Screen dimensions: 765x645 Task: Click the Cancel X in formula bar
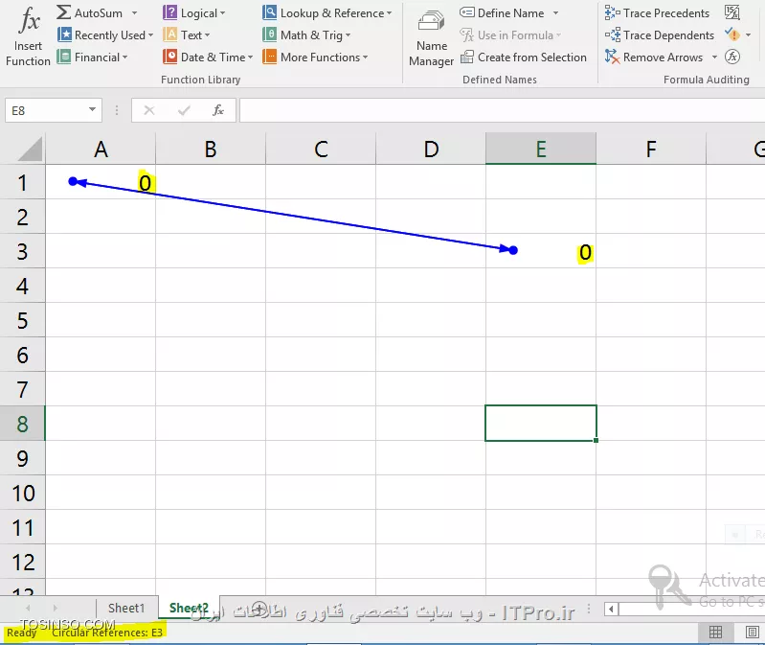[x=149, y=111]
